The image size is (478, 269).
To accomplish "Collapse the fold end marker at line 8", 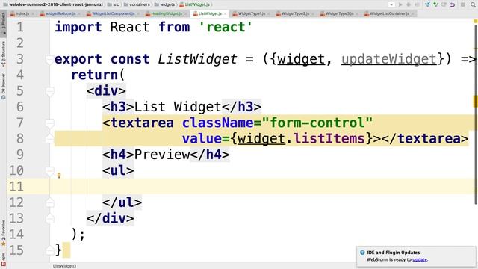I will tap(50, 139).
